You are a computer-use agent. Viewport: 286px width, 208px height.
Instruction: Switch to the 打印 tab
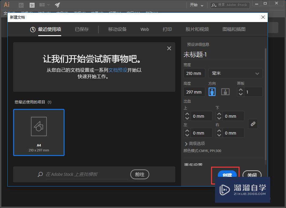click(x=167, y=29)
